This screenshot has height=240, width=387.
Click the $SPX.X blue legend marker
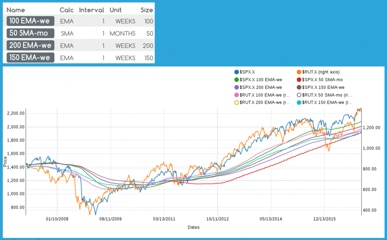pyautogui.click(x=237, y=72)
